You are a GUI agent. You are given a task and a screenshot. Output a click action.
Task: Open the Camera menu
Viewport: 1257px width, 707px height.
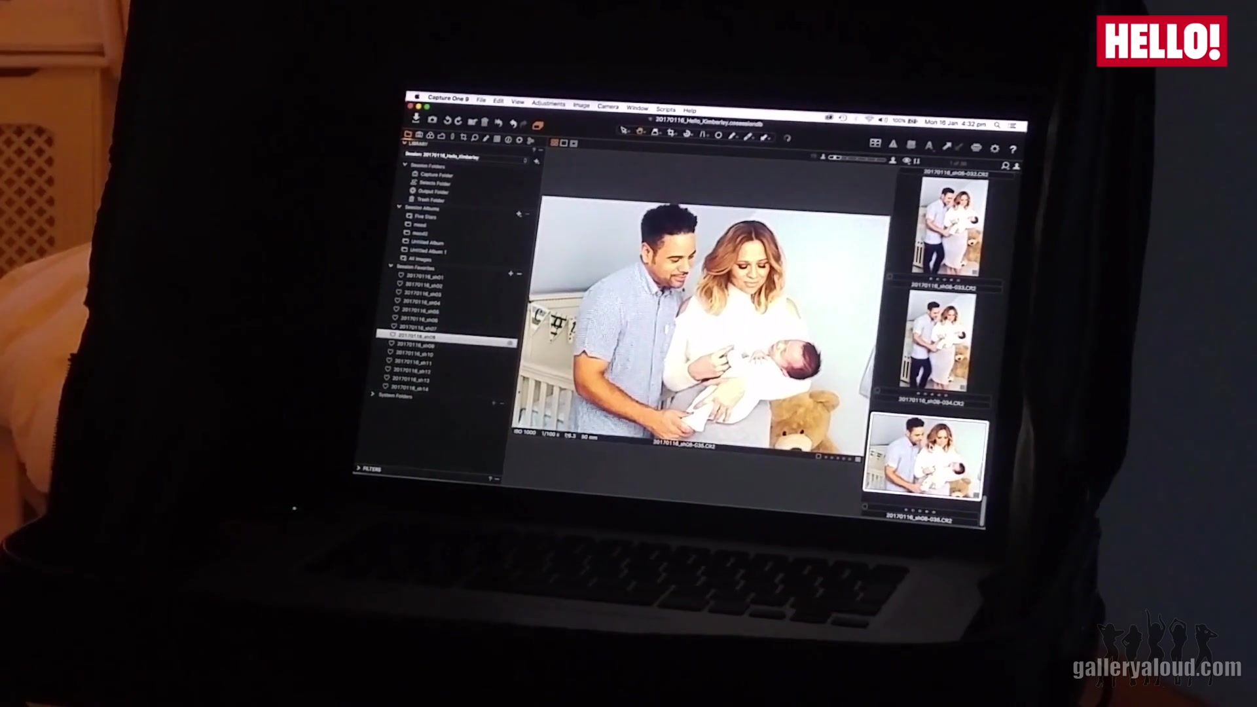(608, 106)
